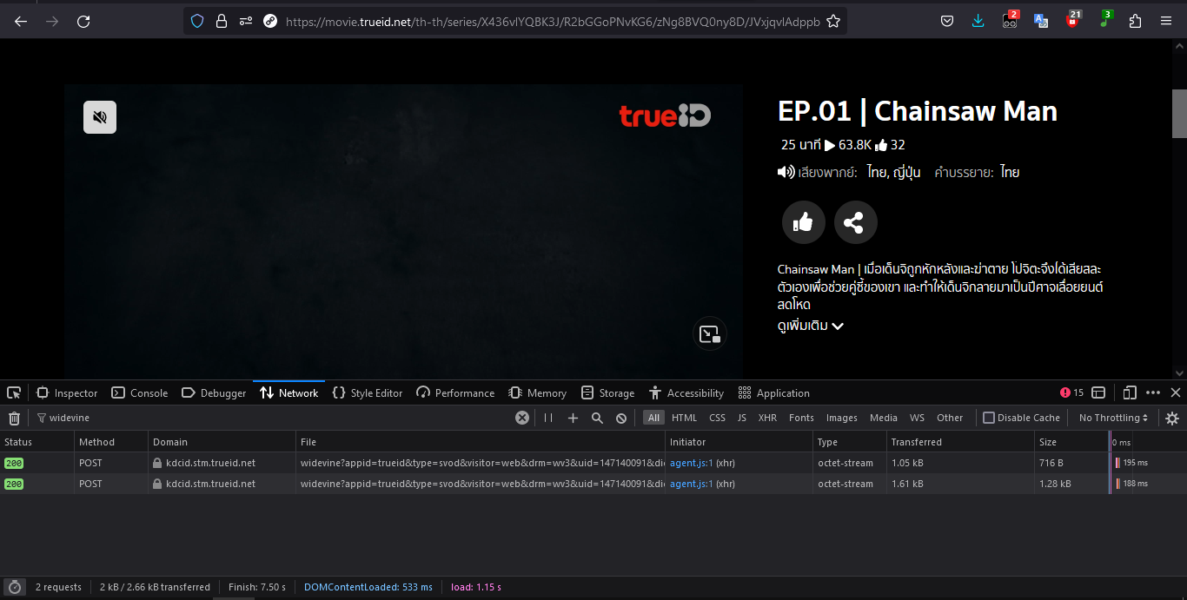Open the No Throttling dropdown
The image size is (1187, 600).
[x=1114, y=418]
